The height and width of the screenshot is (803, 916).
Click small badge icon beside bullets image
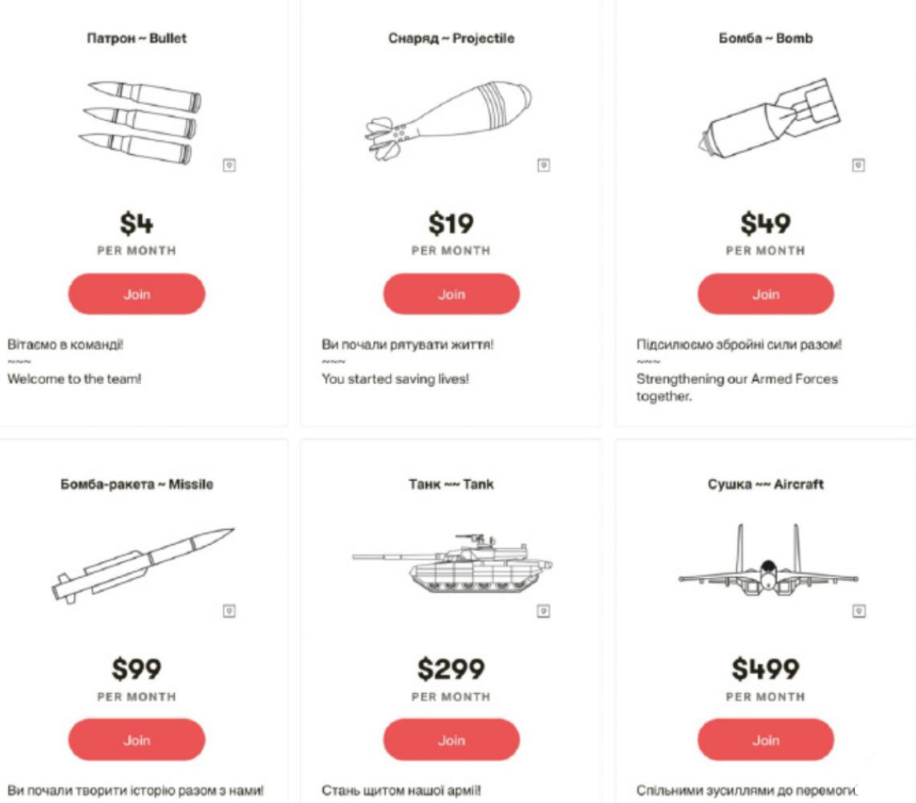click(x=229, y=165)
